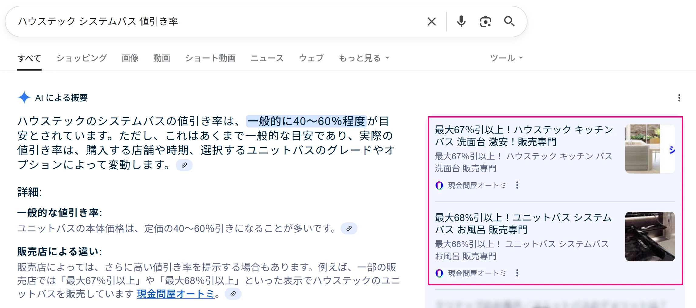Click 現金問屋オートミ favicon under 68% card
This screenshot has width=696, height=308.
click(439, 273)
